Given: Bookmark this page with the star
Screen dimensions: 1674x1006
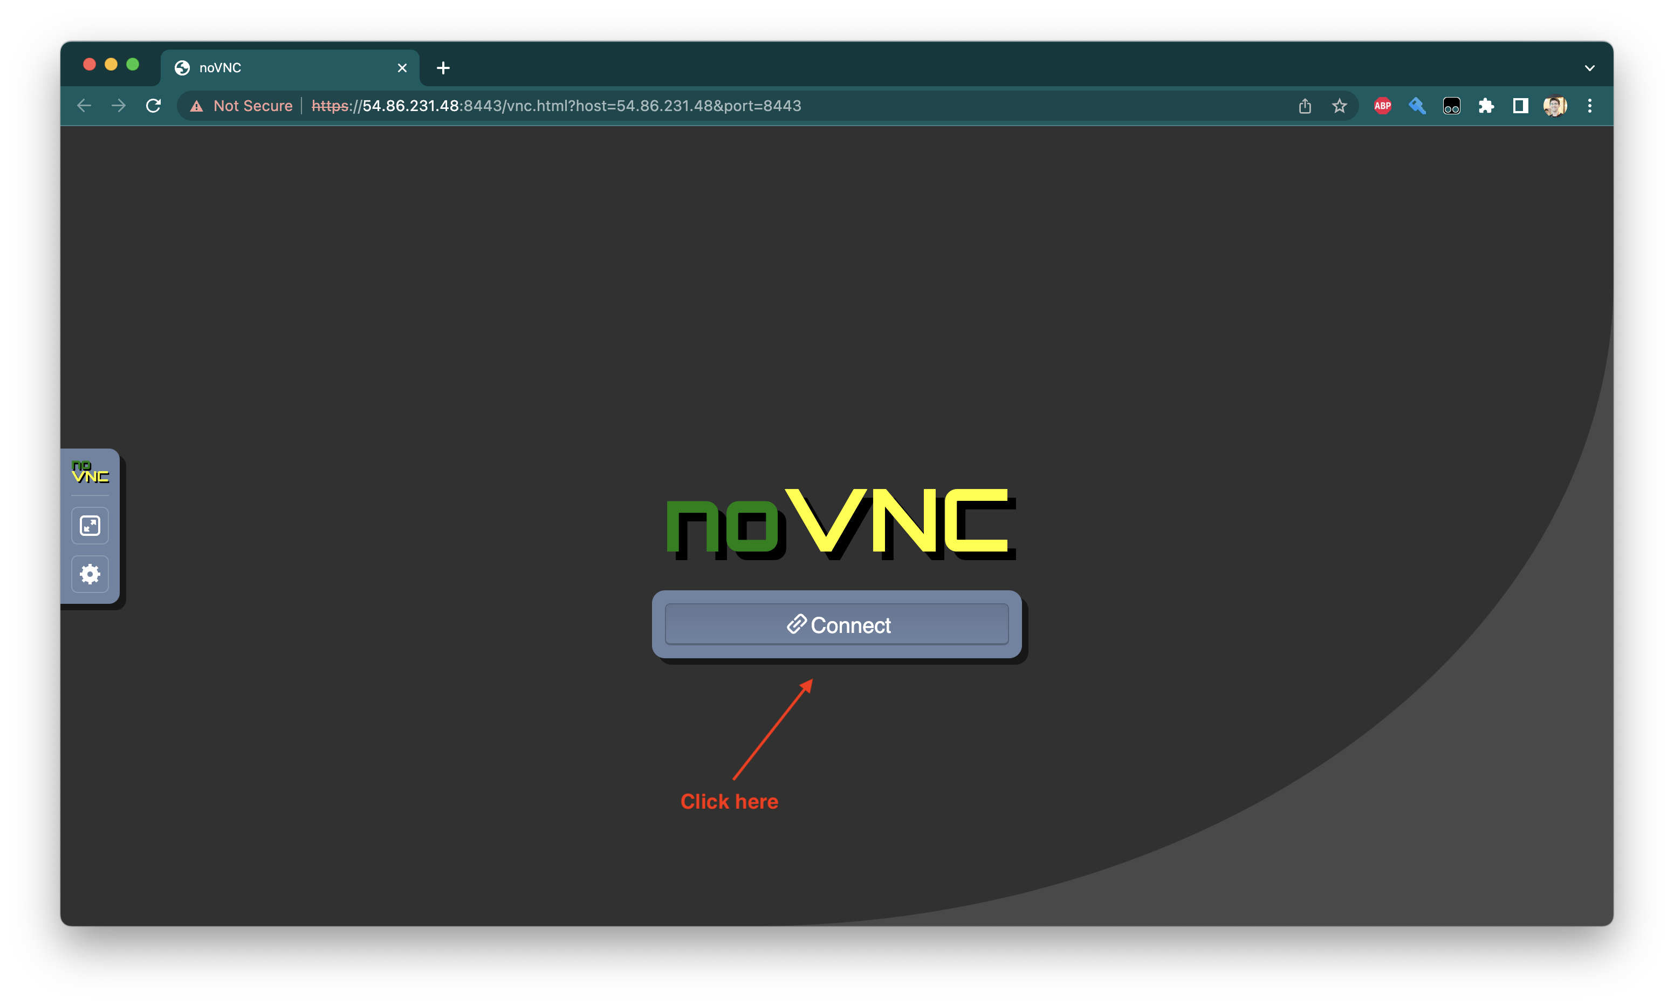Looking at the screenshot, I should coord(1339,106).
